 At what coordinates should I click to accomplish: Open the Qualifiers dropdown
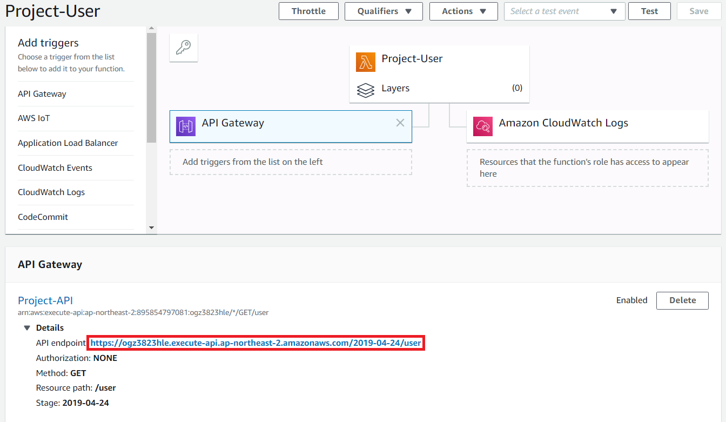384,11
